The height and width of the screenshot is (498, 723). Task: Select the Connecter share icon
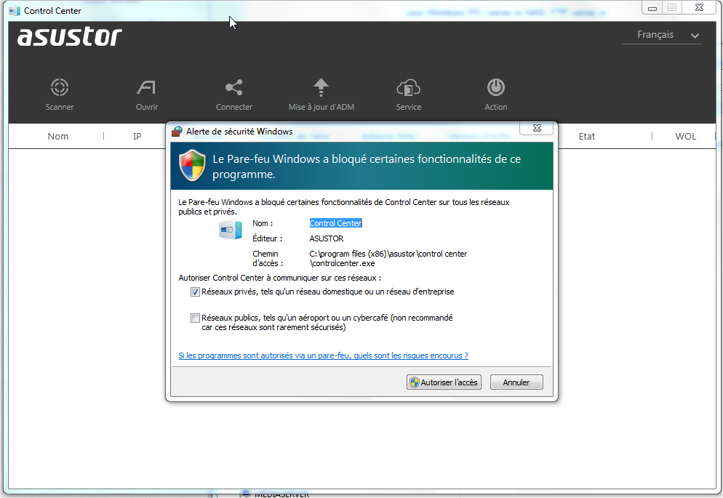(233, 87)
